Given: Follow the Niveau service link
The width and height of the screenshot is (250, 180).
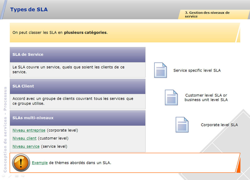Looking at the screenshot, I should click(x=26, y=146).
